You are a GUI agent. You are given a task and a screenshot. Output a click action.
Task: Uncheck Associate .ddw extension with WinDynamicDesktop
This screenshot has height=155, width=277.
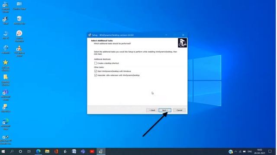(96, 75)
